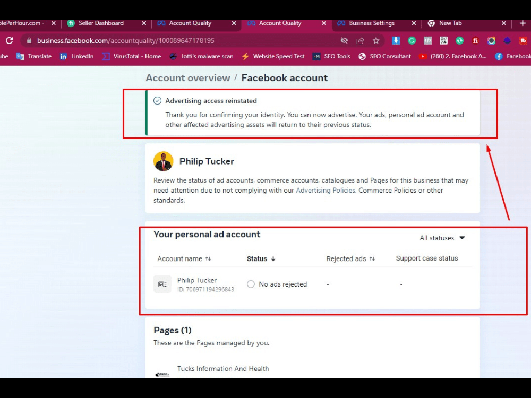Screen dimensions: 531x398
Task: Open the Facebook bookmark
Action: [513, 56]
